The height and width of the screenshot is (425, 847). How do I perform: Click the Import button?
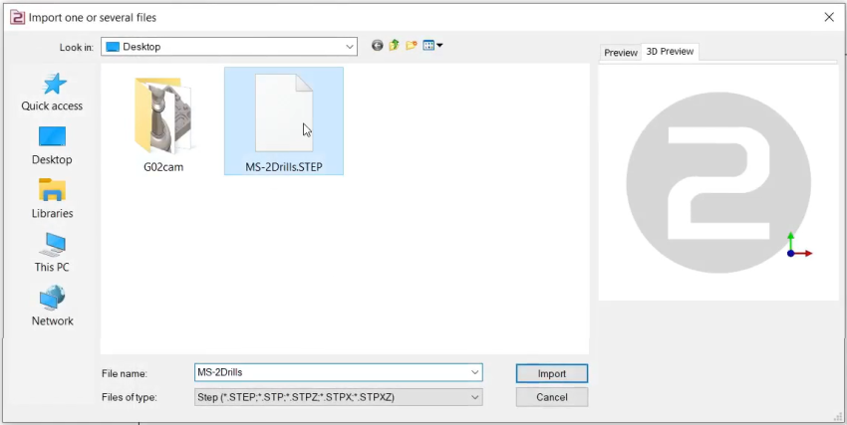551,373
